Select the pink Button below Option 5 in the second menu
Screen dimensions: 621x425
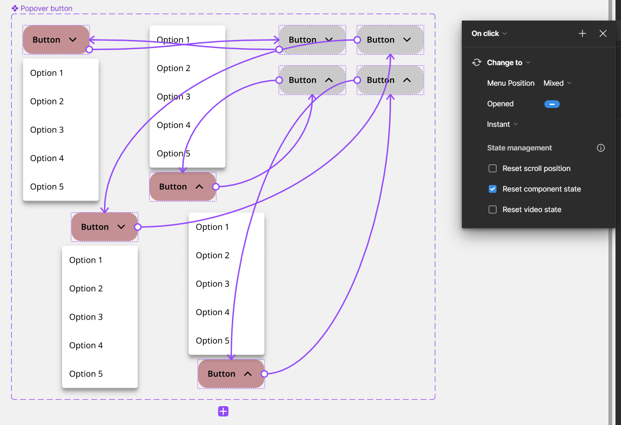point(183,187)
